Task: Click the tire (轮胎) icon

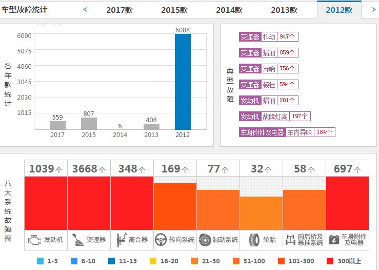Action: click(x=254, y=240)
